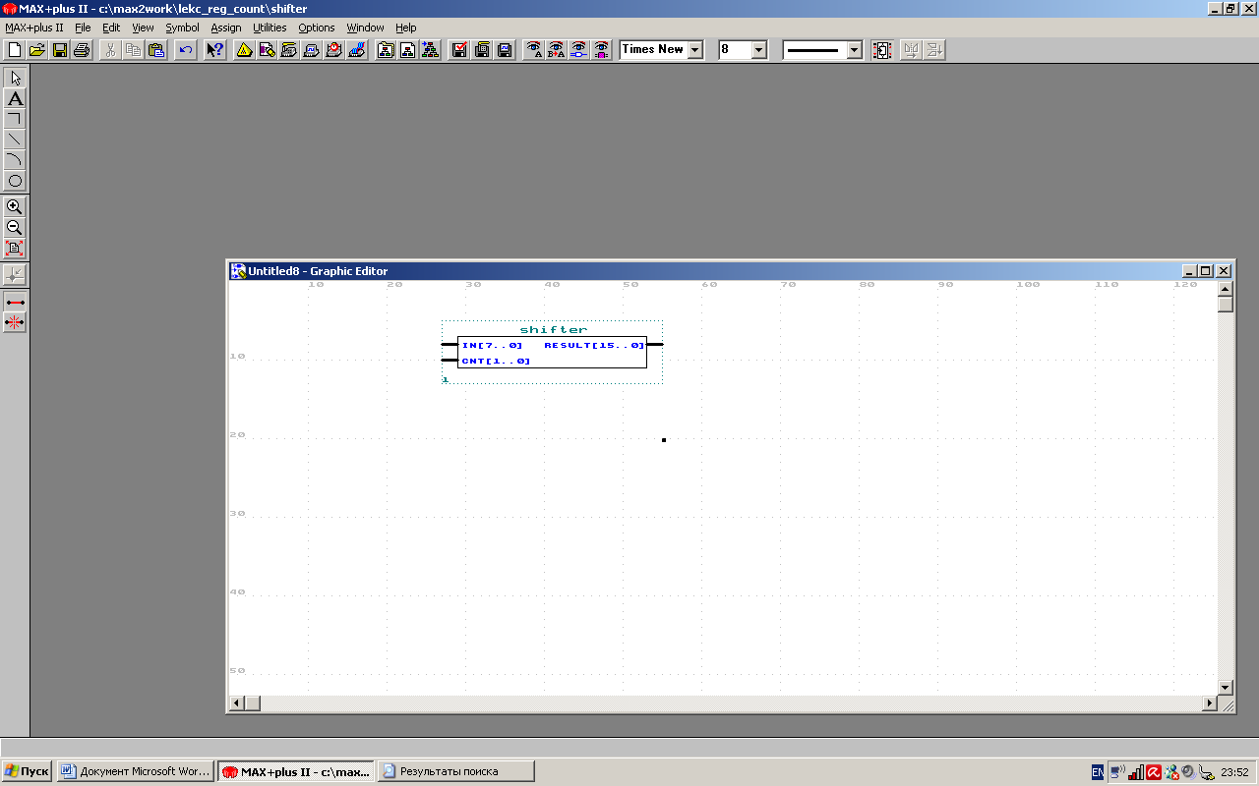Select the Text tool labeled A
Screen dimensions: 1259x786
click(15, 98)
